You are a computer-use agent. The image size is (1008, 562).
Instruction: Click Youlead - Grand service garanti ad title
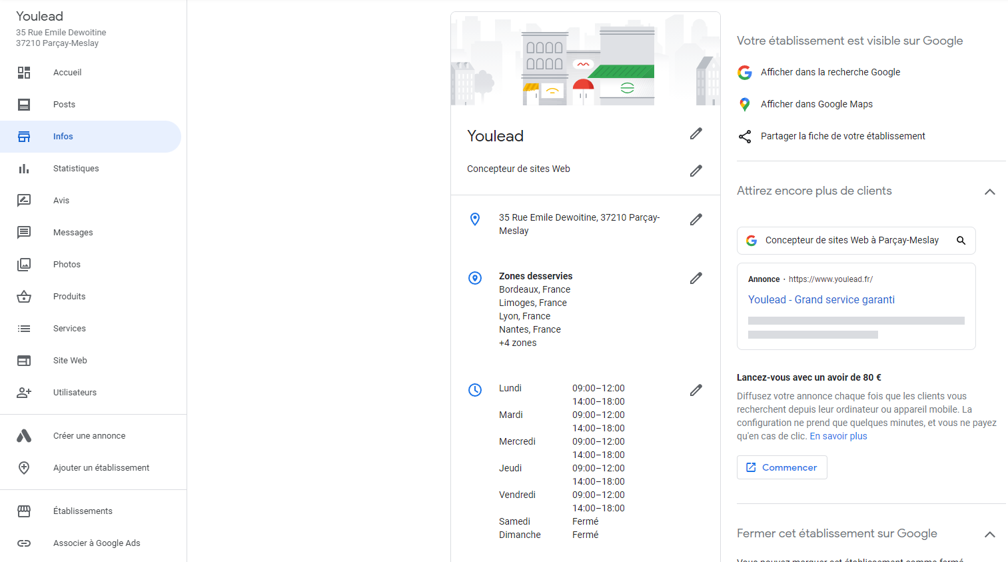coord(821,300)
